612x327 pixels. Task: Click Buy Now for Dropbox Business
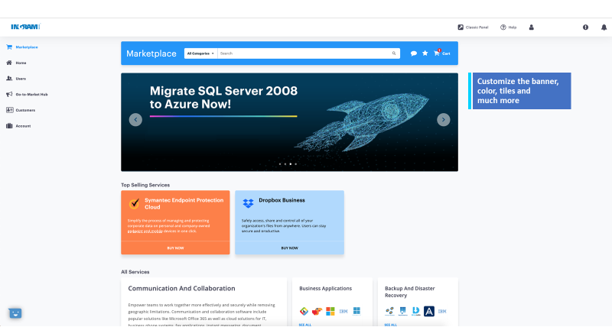(x=289, y=248)
